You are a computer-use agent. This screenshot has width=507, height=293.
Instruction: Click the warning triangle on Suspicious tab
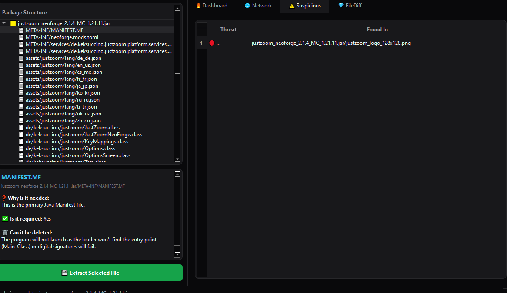click(292, 6)
